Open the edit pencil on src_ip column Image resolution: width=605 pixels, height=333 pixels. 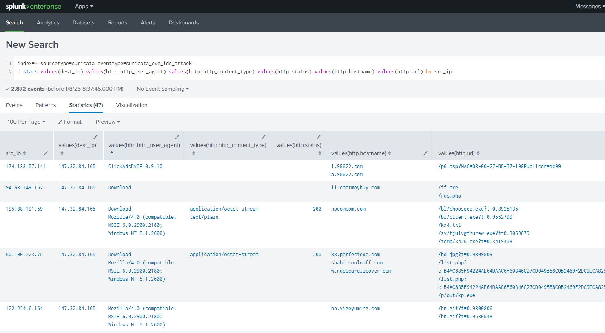[45, 153]
